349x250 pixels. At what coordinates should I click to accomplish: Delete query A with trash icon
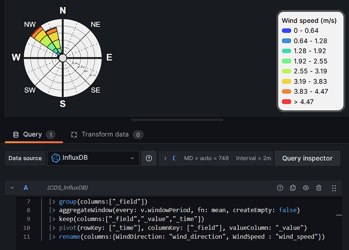tap(319, 188)
